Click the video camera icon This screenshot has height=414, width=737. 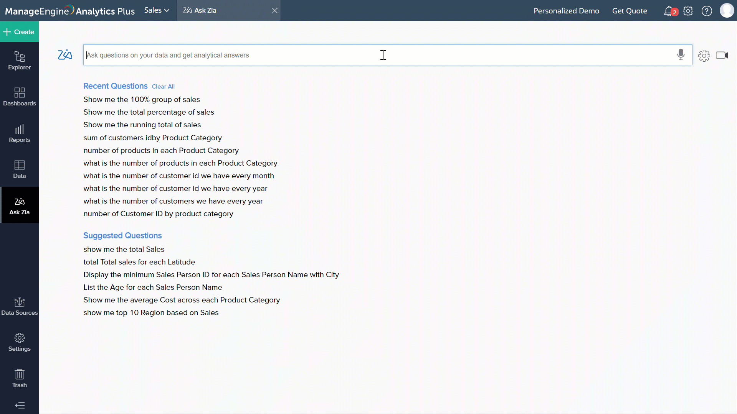tap(722, 56)
